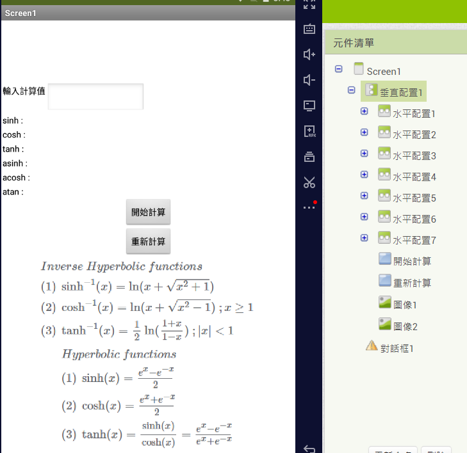The height and width of the screenshot is (453, 467).
Task: Click the 'atan :' label
Action: pyautogui.click(x=13, y=192)
